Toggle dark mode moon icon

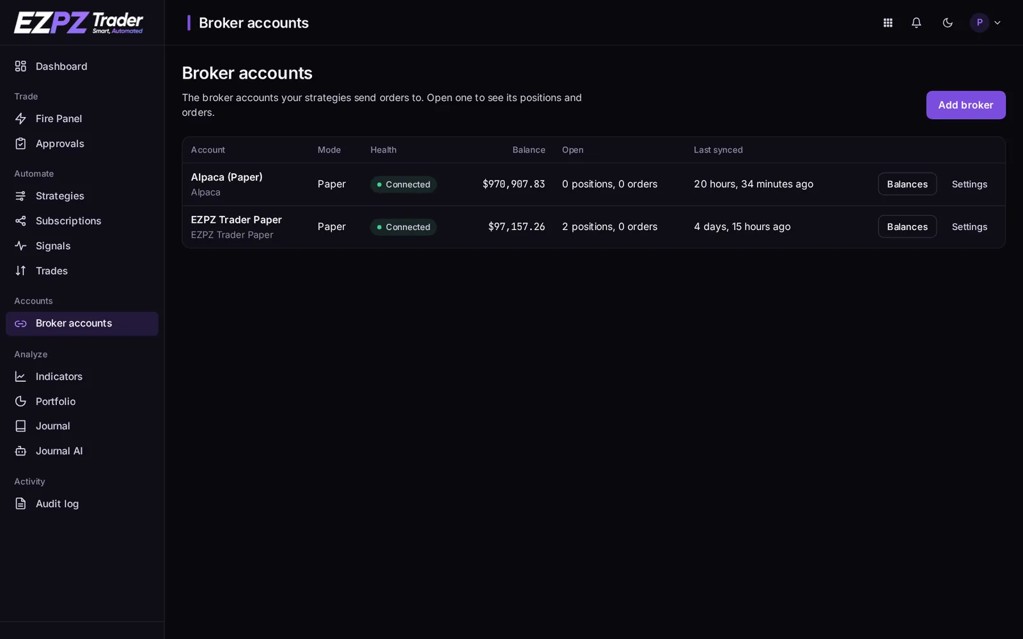pyautogui.click(x=948, y=23)
